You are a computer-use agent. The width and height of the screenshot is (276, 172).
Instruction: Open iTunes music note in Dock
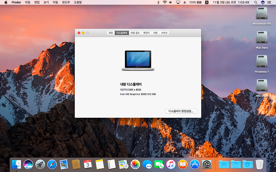tap(171, 164)
